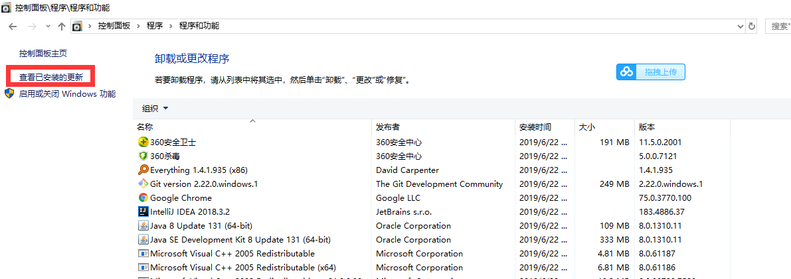Image resolution: width=791 pixels, height=279 pixels.
Task: Open 查看已安装的更新 link
Action: pos(51,77)
